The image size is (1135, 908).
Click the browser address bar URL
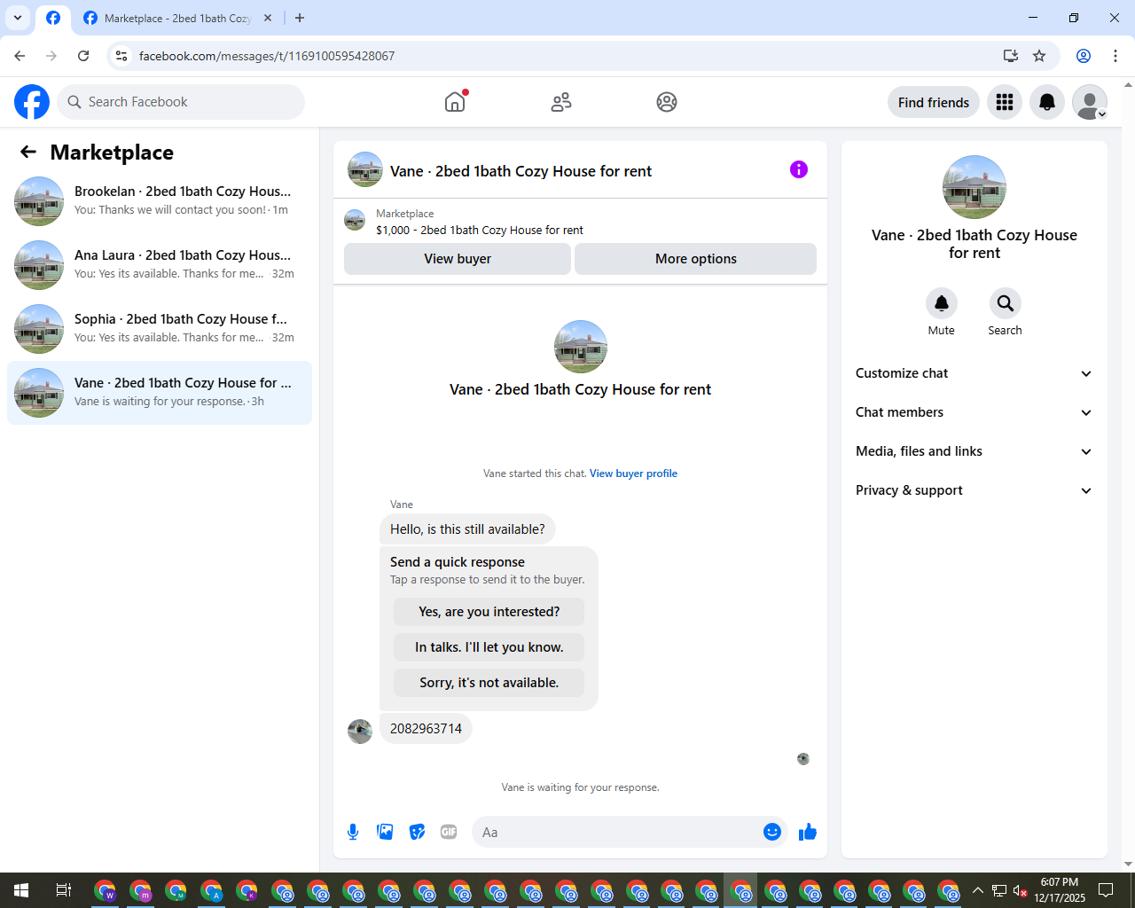click(x=267, y=56)
